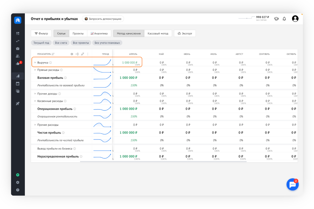Click info icon next to Выручка

(50, 63)
